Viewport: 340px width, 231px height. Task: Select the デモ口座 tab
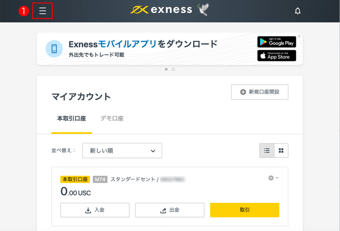click(112, 119)
